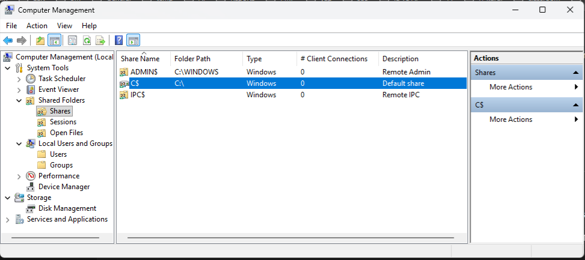Collapse the Shared Folders tree node
This screenshot has height=260, width=585.
pyautogui.click(x=19, y=100)
